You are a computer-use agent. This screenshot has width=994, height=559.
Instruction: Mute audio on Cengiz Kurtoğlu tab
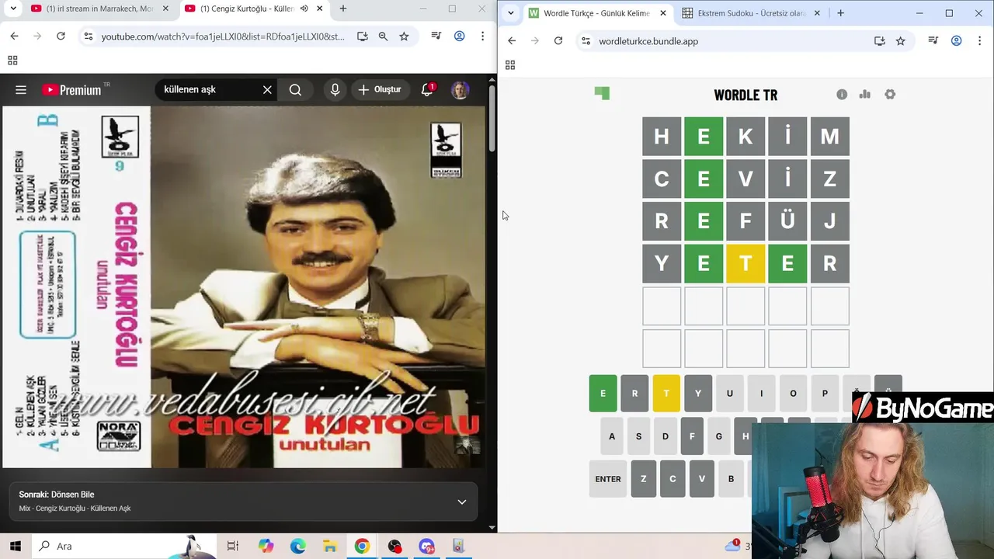pos(304,9)
